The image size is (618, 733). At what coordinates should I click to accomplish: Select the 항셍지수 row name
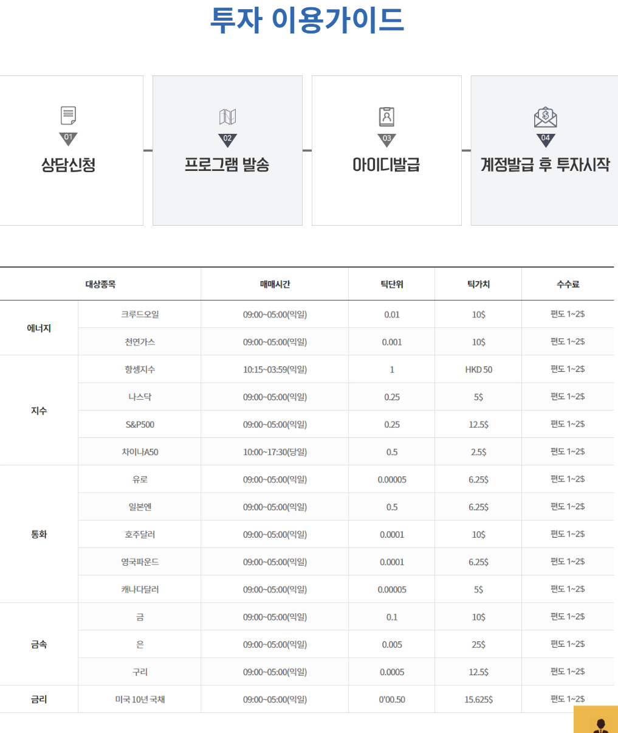click(x=140, y=369)
